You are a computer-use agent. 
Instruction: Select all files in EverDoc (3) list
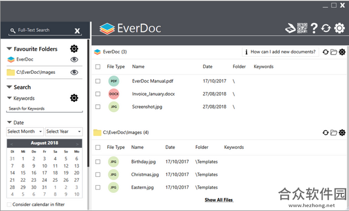click(x=98, y=67)
